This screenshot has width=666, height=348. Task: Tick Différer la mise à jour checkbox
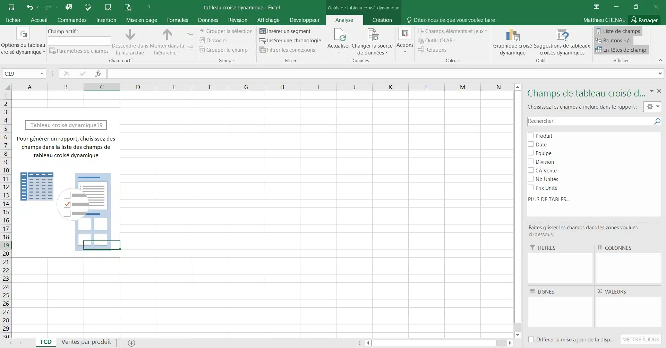click(x=531, y=340)
